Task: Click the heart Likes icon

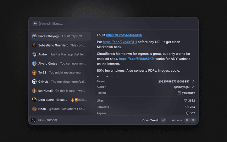Action: [x=186, y=100]
